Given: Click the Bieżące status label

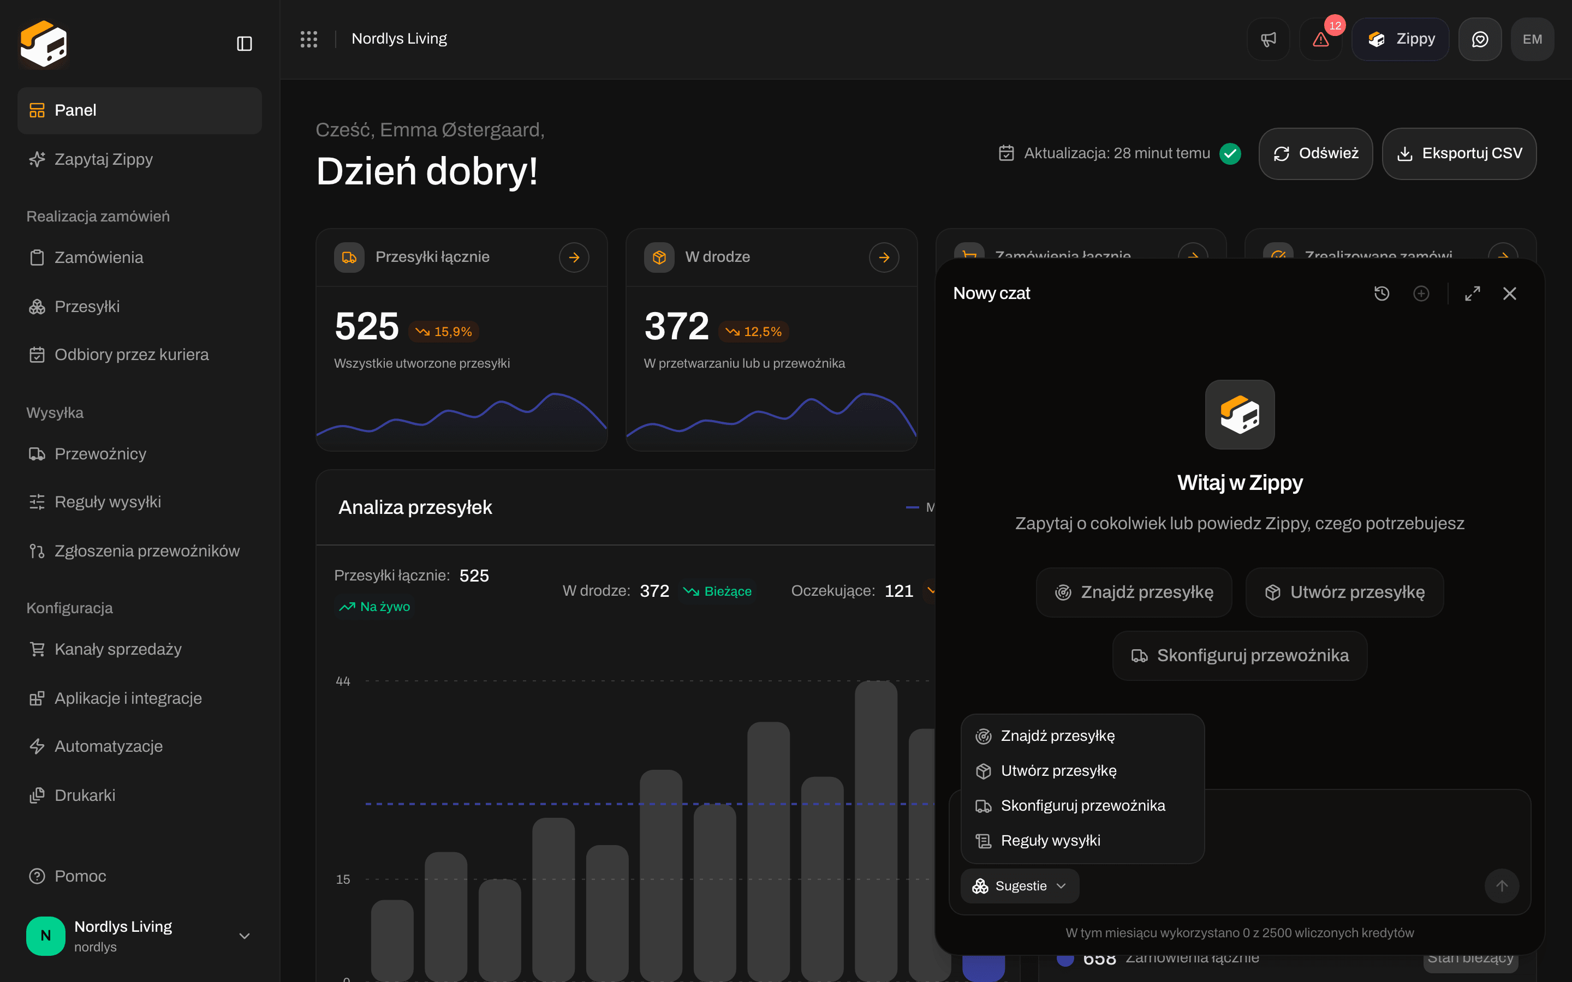Looking at the screenshot, I should pyautogui.click(x=718, y=592).
